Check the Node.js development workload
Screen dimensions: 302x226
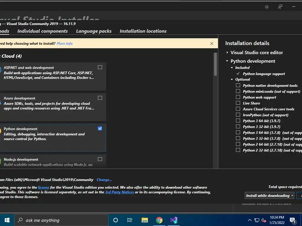tap(100, 159)
